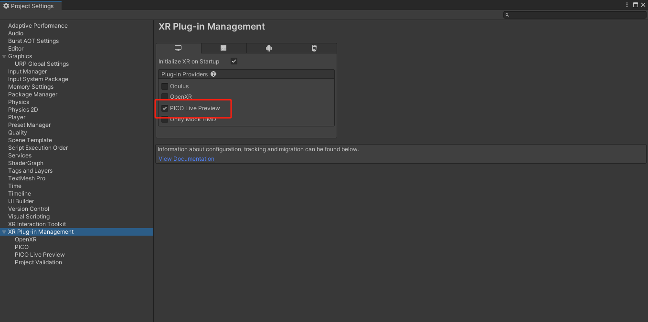The height and width of the screenshot is (322, 648).
Task: Select Preset Manager
Action: pyautogui.click(x=29, y=125)
